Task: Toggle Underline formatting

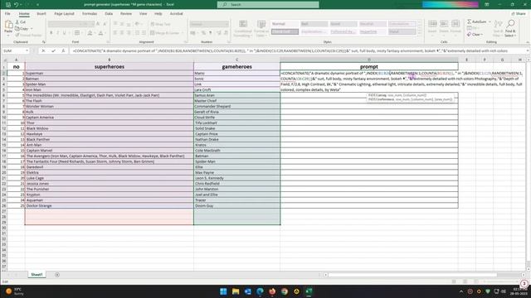Action: tap(64, 33)
